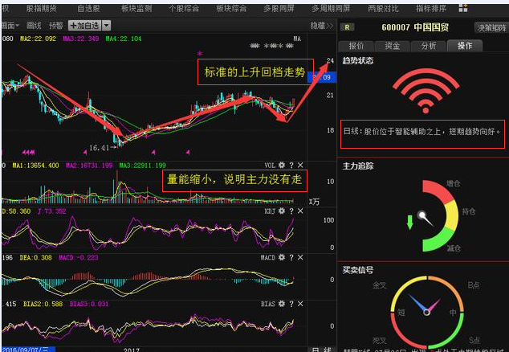Close the KDJ indicator panel

pos(300,211)
